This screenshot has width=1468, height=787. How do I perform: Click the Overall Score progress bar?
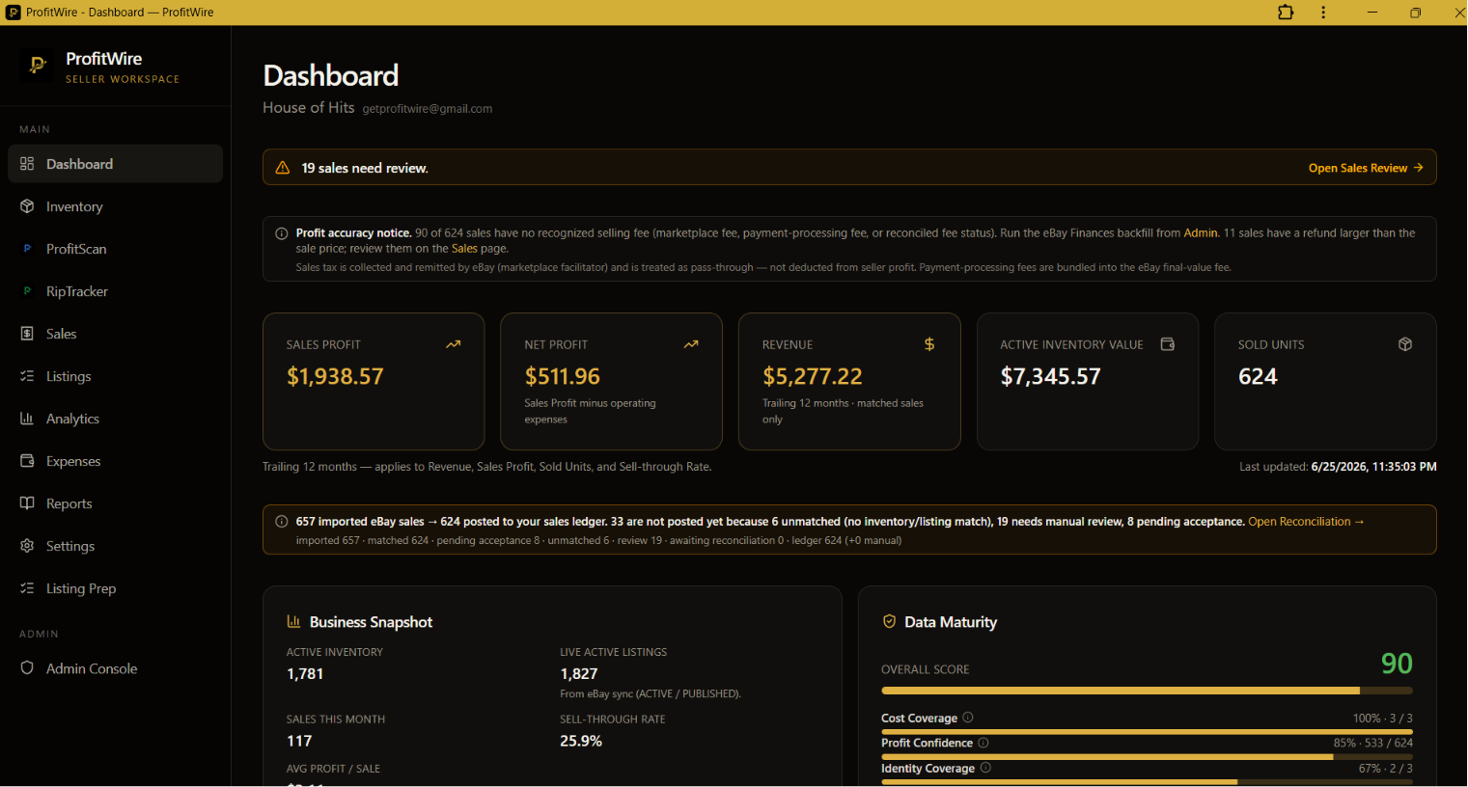1147,691
